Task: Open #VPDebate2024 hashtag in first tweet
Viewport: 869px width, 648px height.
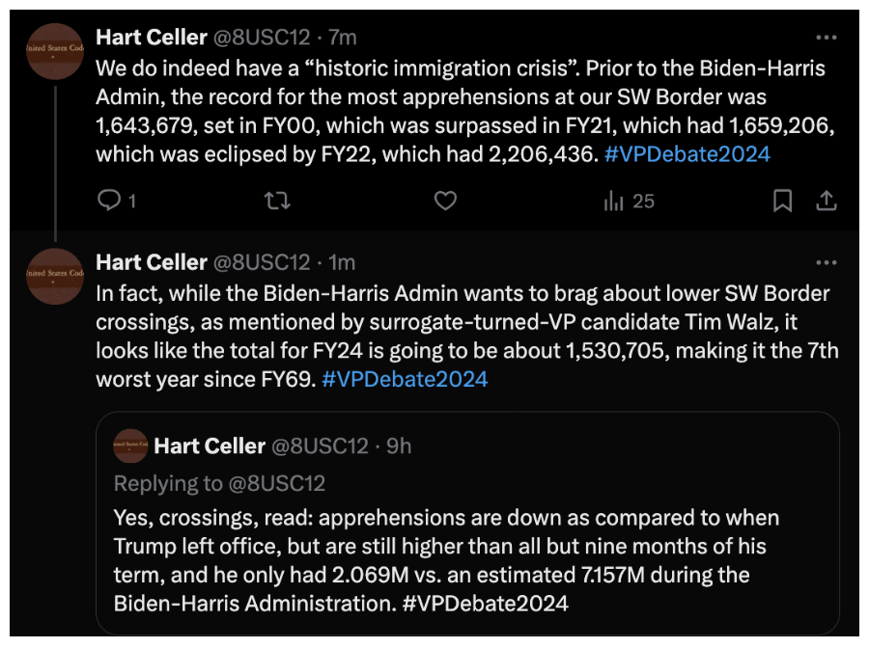Action: click(x=687, y=154)
